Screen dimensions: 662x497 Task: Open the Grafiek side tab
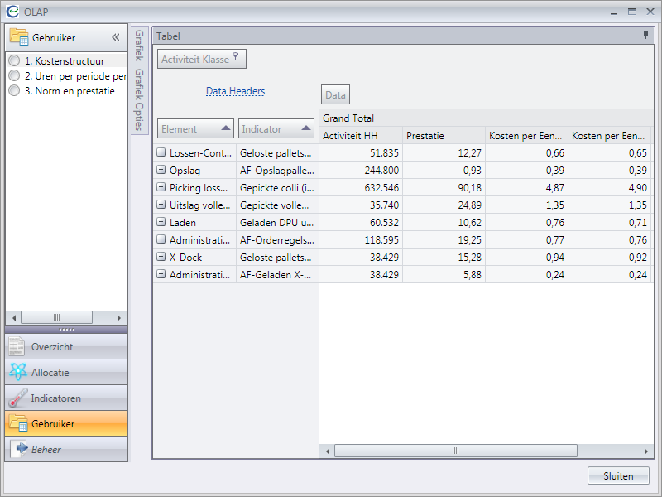139,46
